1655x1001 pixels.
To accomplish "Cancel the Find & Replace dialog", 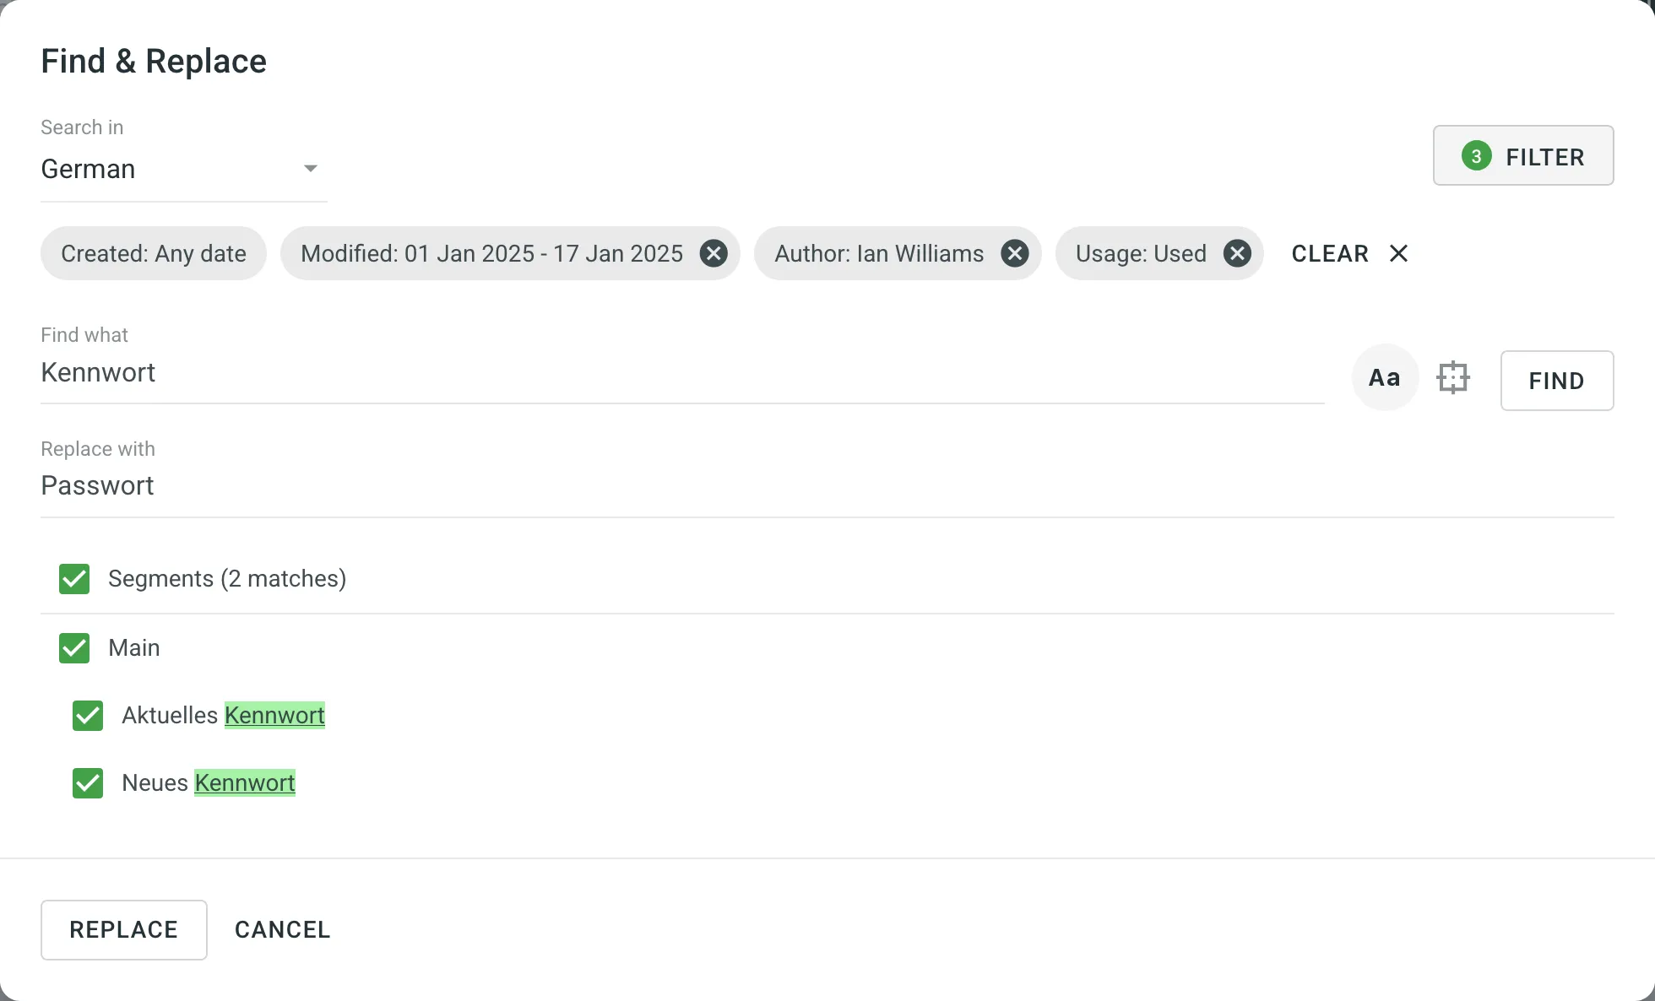I will [282, 929].
